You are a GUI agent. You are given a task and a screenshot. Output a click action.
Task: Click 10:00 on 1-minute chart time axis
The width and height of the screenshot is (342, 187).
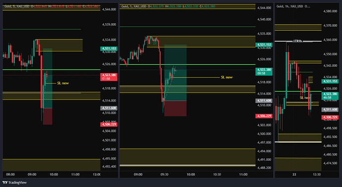191,174
